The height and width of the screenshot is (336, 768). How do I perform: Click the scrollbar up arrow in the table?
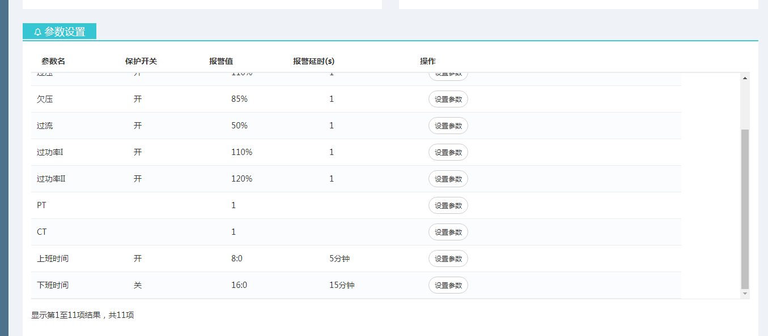pos(745,78)
